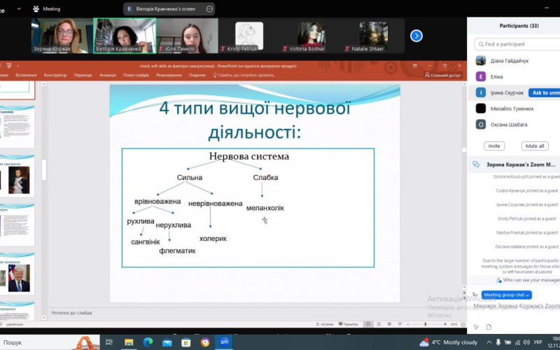Click Mute all button

tap(535, 146)
